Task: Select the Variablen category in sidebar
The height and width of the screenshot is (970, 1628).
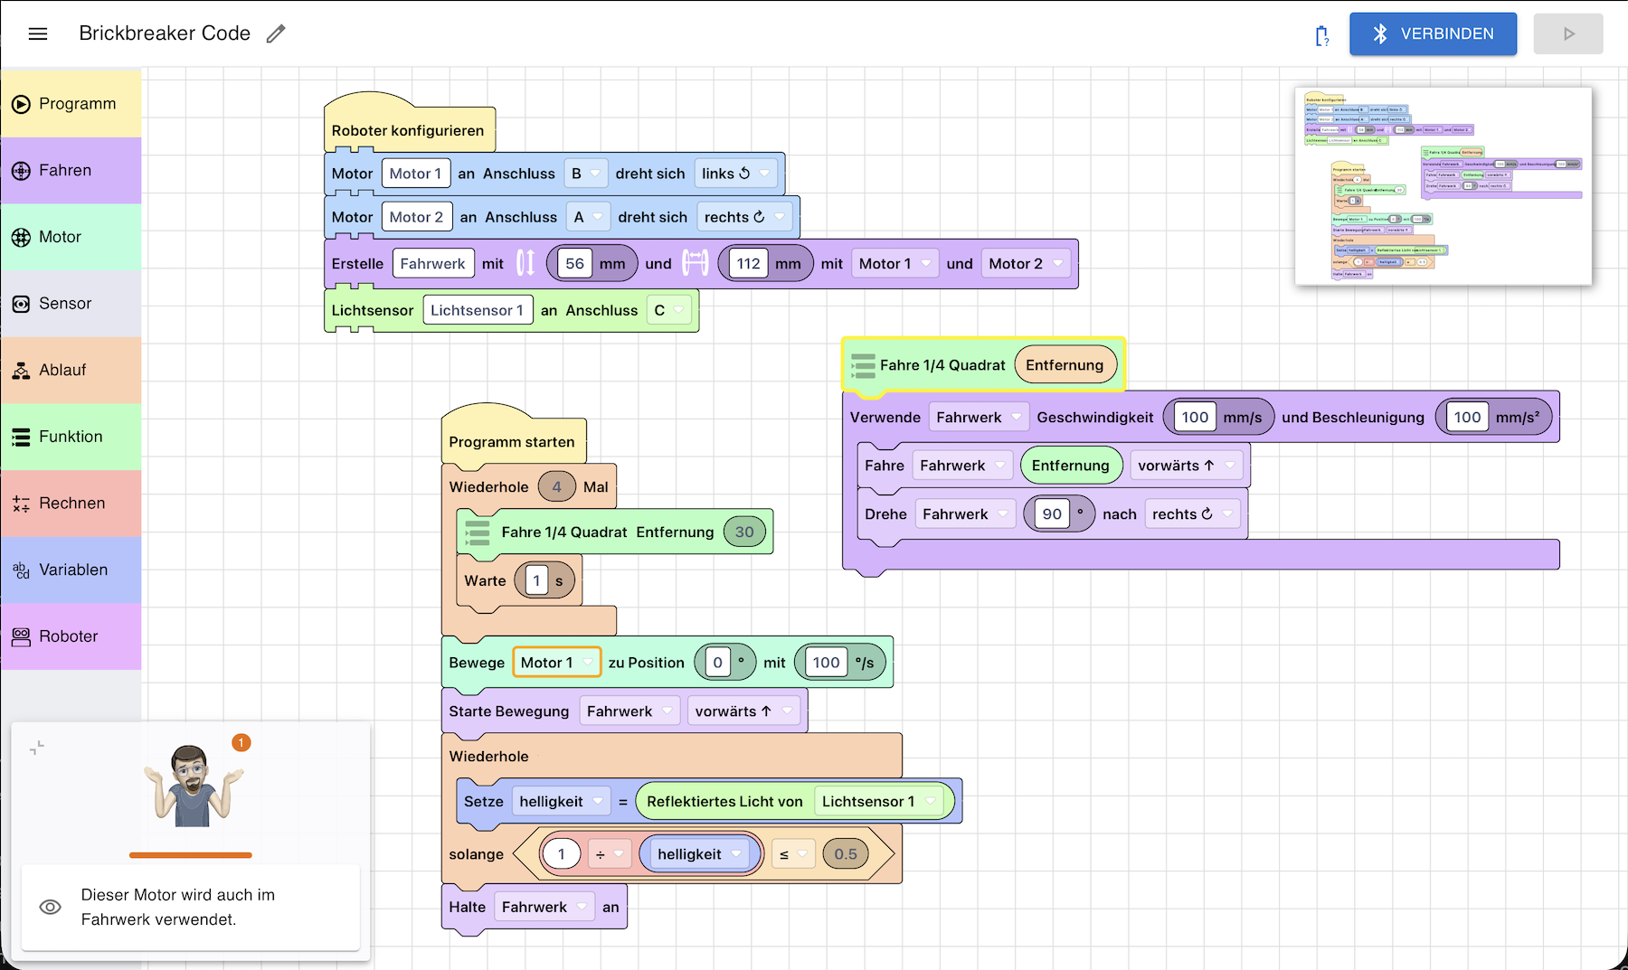Action: (x=71, y=570)
